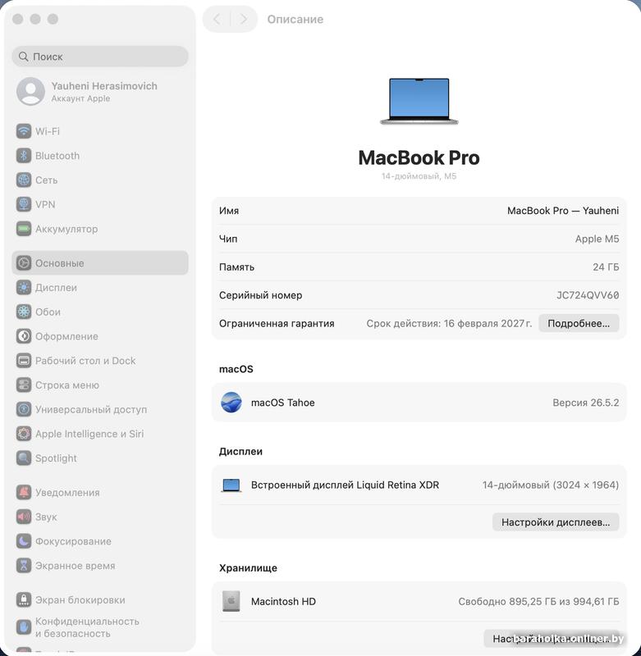
Task: Open Универсальный доступ accessibility icon
Action: pyautogui.click(x=24, y=409)
